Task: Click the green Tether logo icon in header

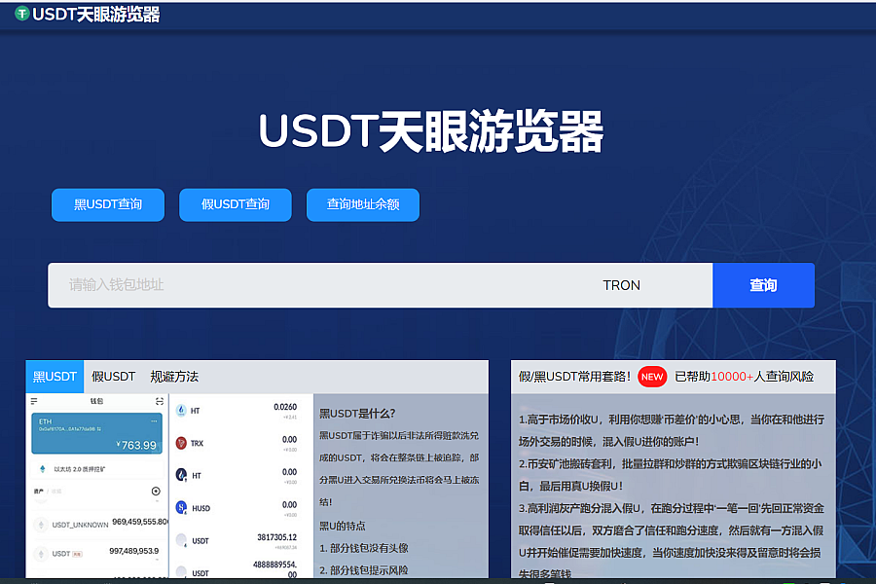Action: tap(21, 14)
